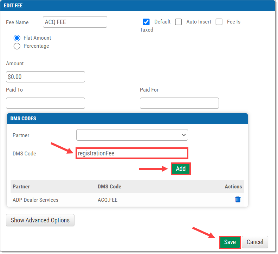Focus the Fee Name field
The height and width of the screenshot is (254, 278).
pyautogui.click(x=75, y=22)
